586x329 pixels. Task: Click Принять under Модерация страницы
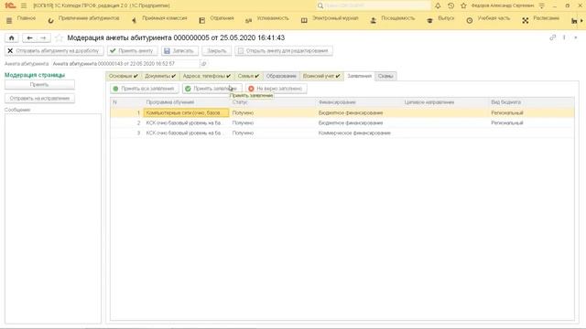click(x=39, y=85)
